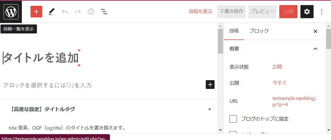Click the undo arrow icon
This screenshot has width=331, height=140.
click(65, 12)
